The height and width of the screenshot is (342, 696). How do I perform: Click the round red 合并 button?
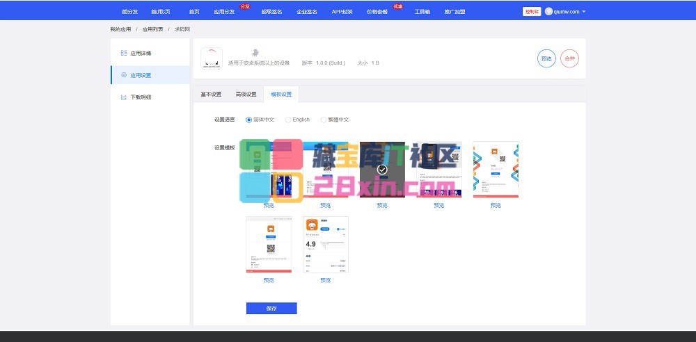569,59
